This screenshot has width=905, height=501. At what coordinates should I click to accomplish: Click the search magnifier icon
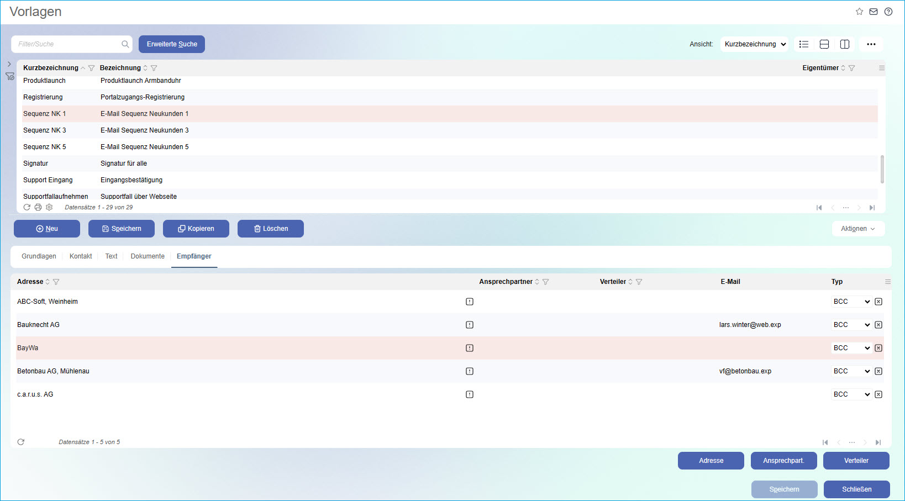pyautogui.click(x=125, y=44)
